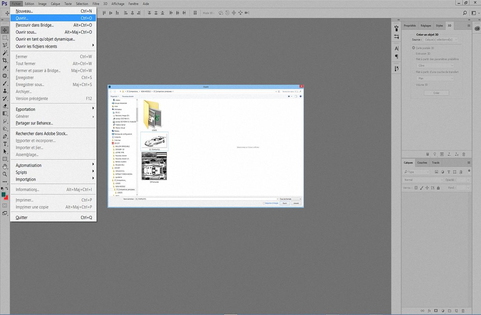The width and height of the screenshot is (481, 315).
Task: Select the Magic Wand tool
Action: click(x=5, y=53)
